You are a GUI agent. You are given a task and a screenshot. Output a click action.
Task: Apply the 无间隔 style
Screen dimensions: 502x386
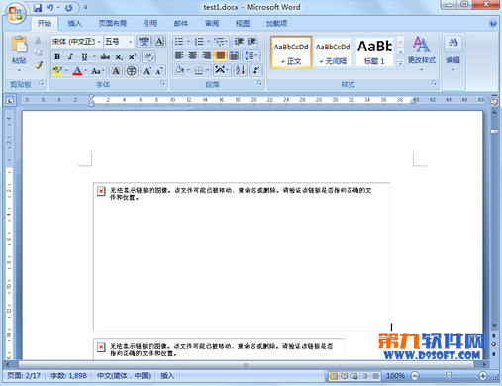(x=333, y=52)
